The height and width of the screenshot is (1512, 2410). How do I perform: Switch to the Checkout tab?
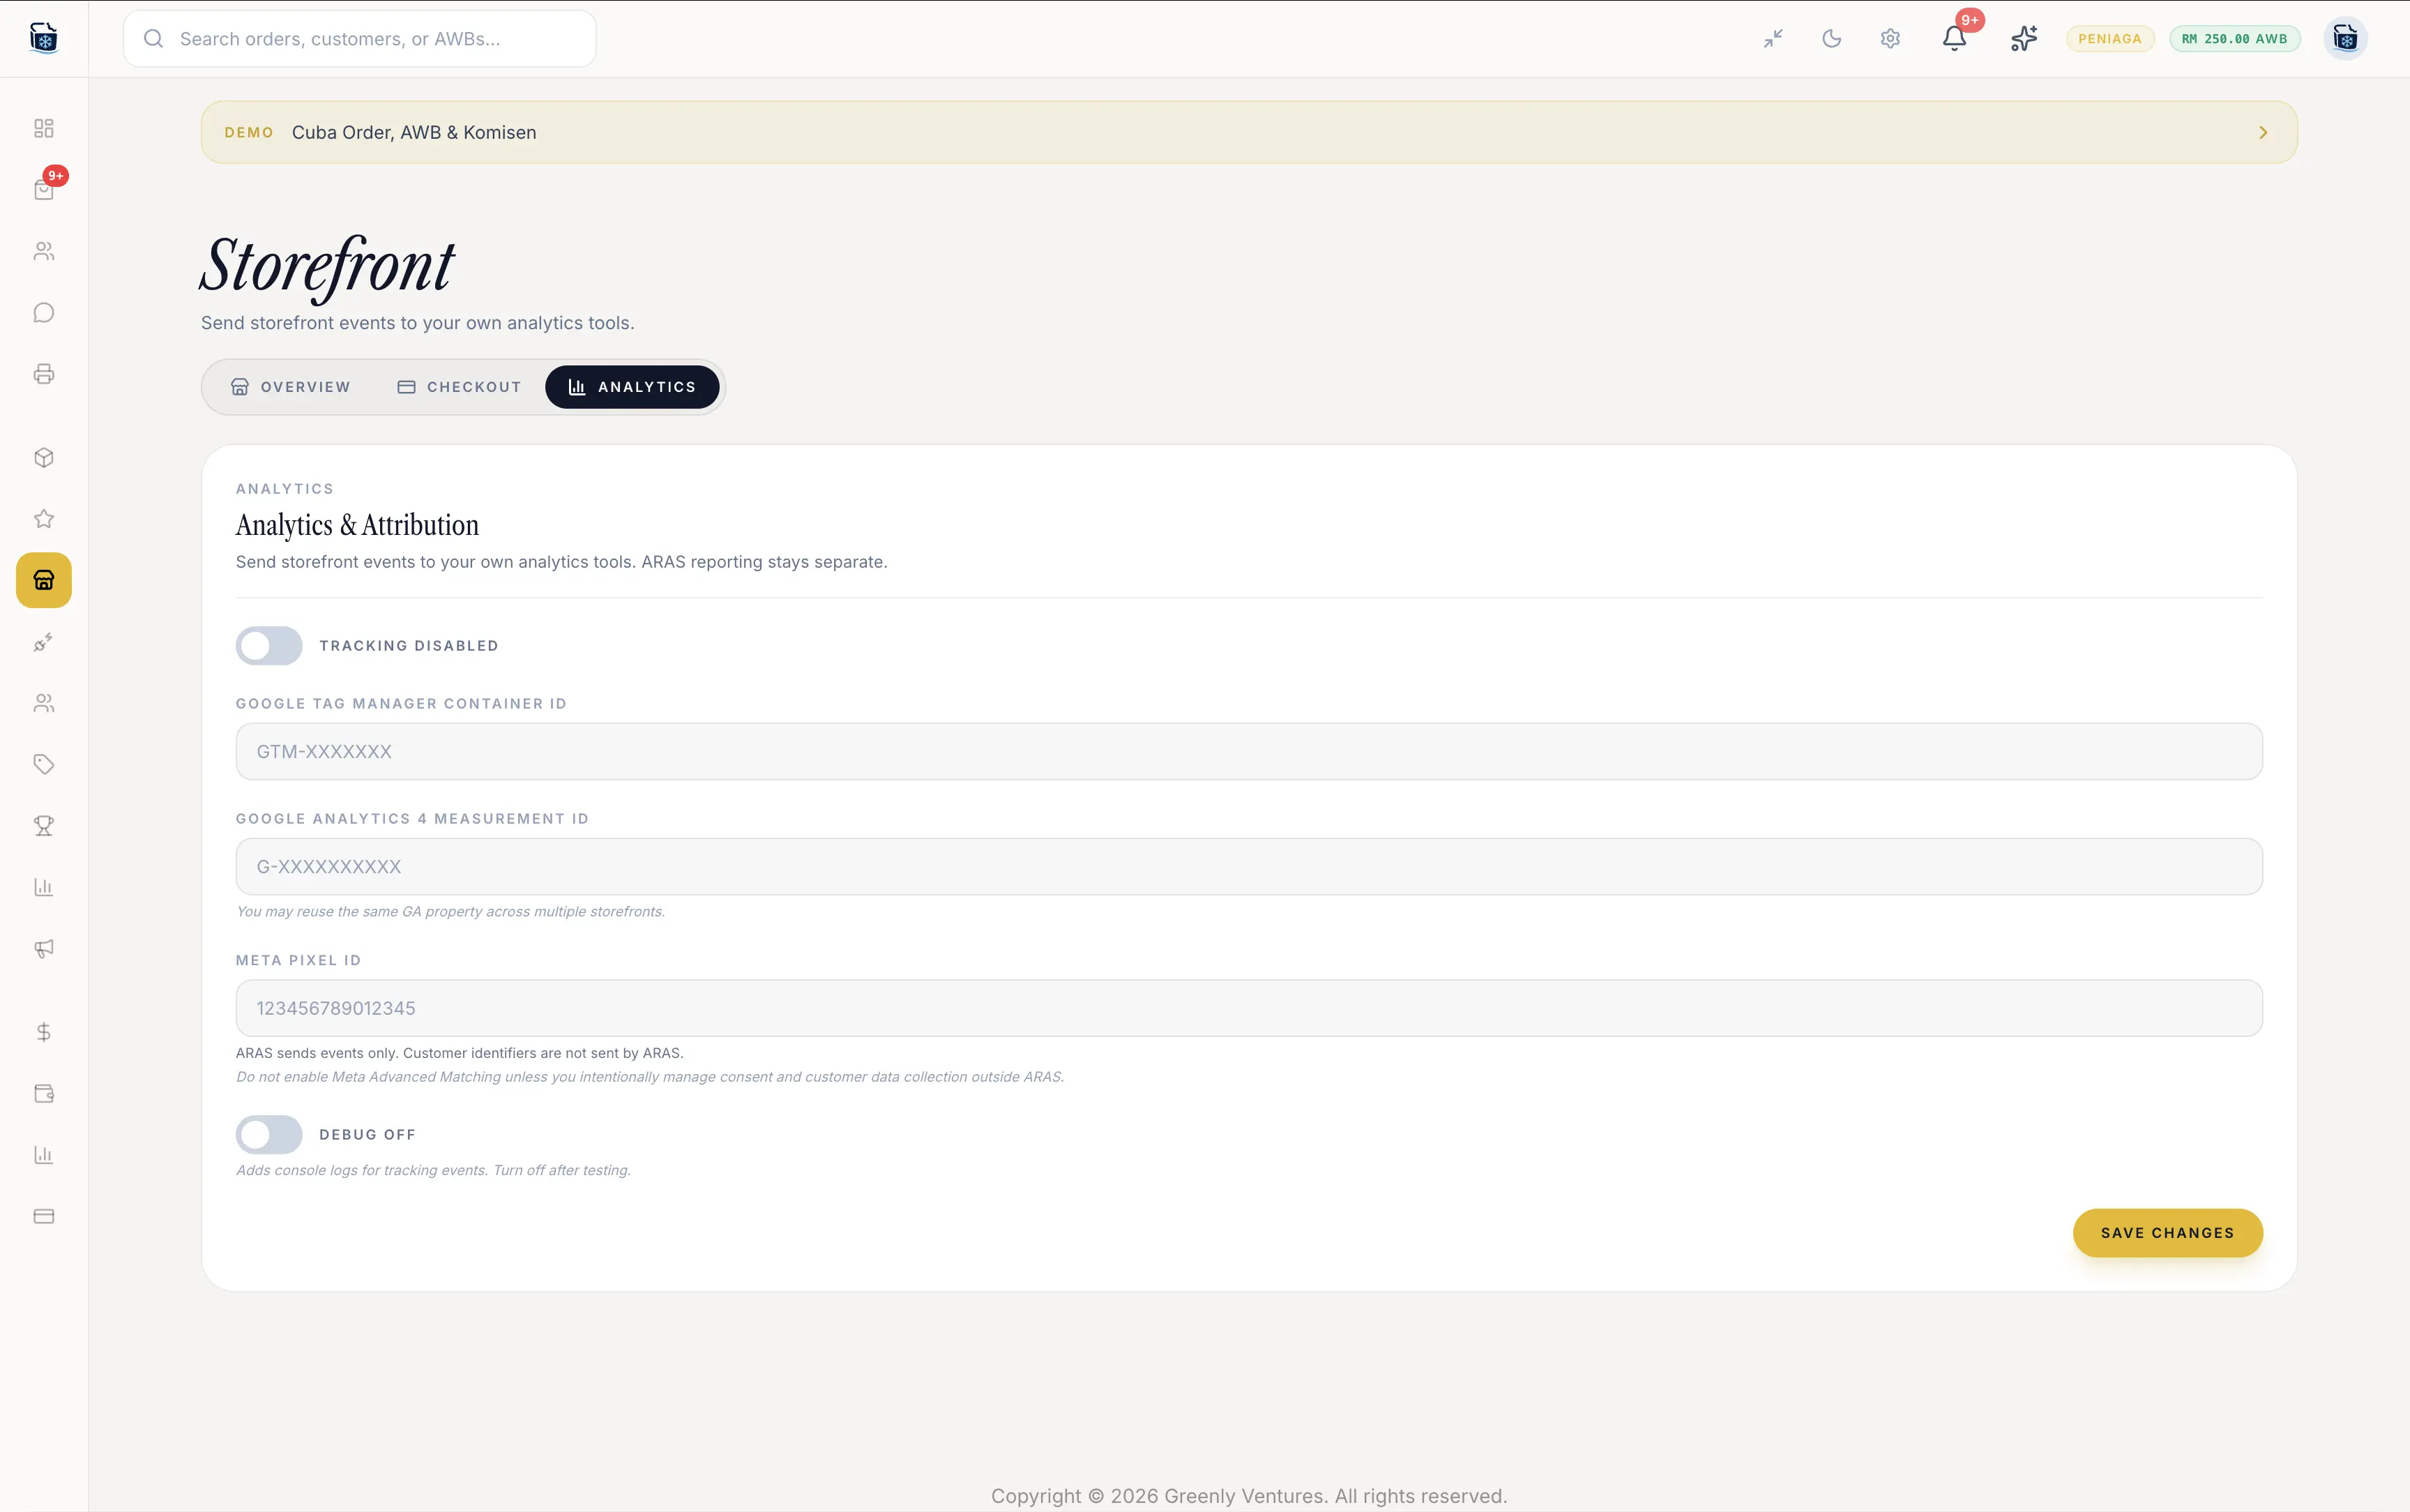pos(460,387)
